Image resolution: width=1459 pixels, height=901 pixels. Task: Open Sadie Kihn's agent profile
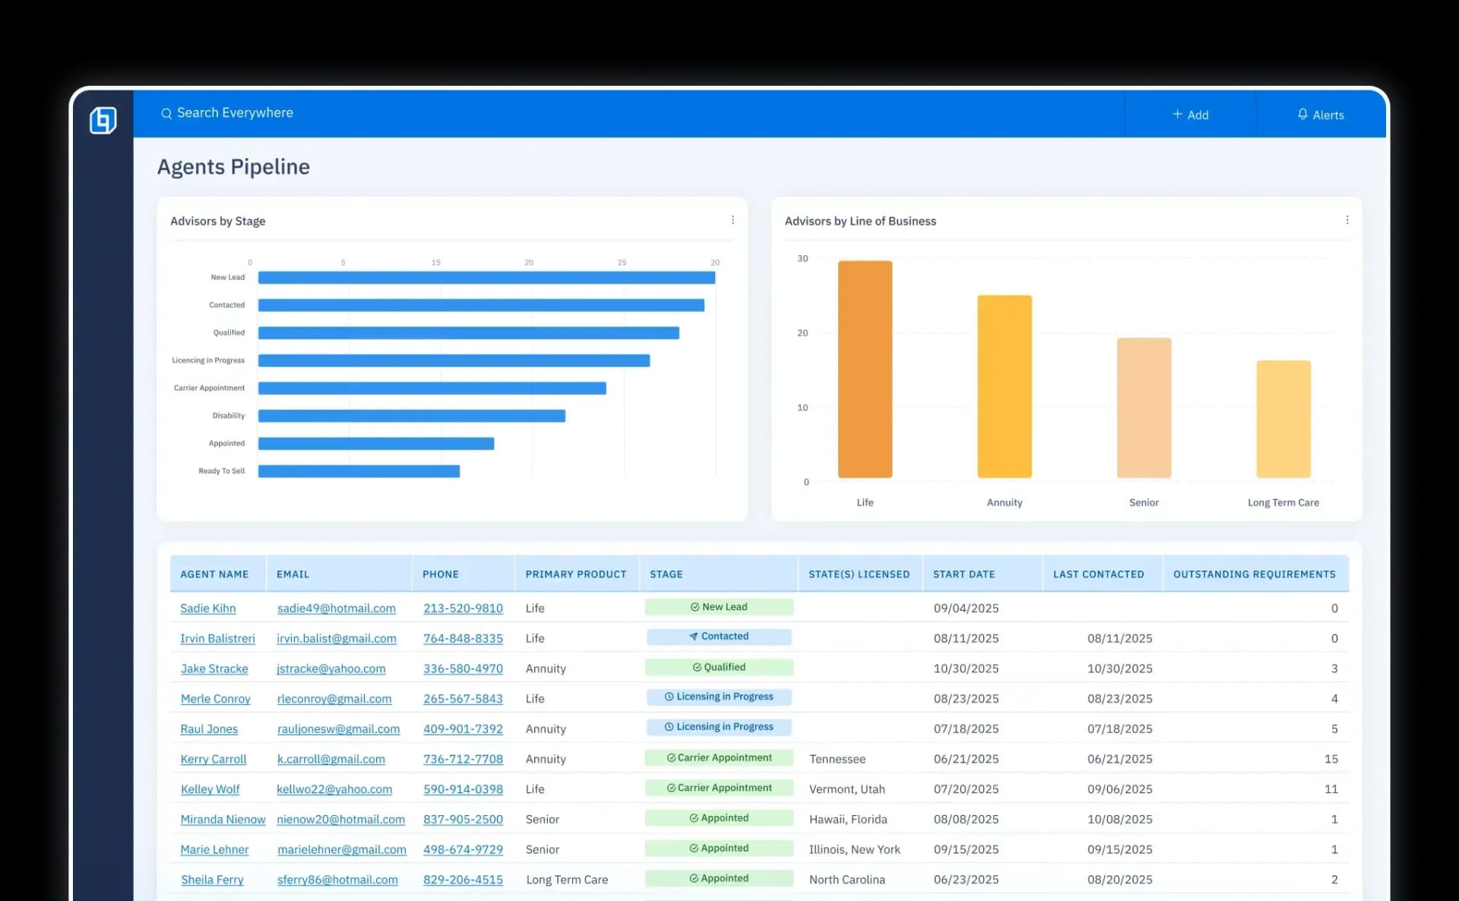pyautogui.click(x=207, y=608)
